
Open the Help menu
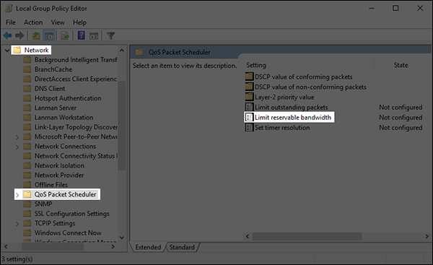click(x=79, y=22)
